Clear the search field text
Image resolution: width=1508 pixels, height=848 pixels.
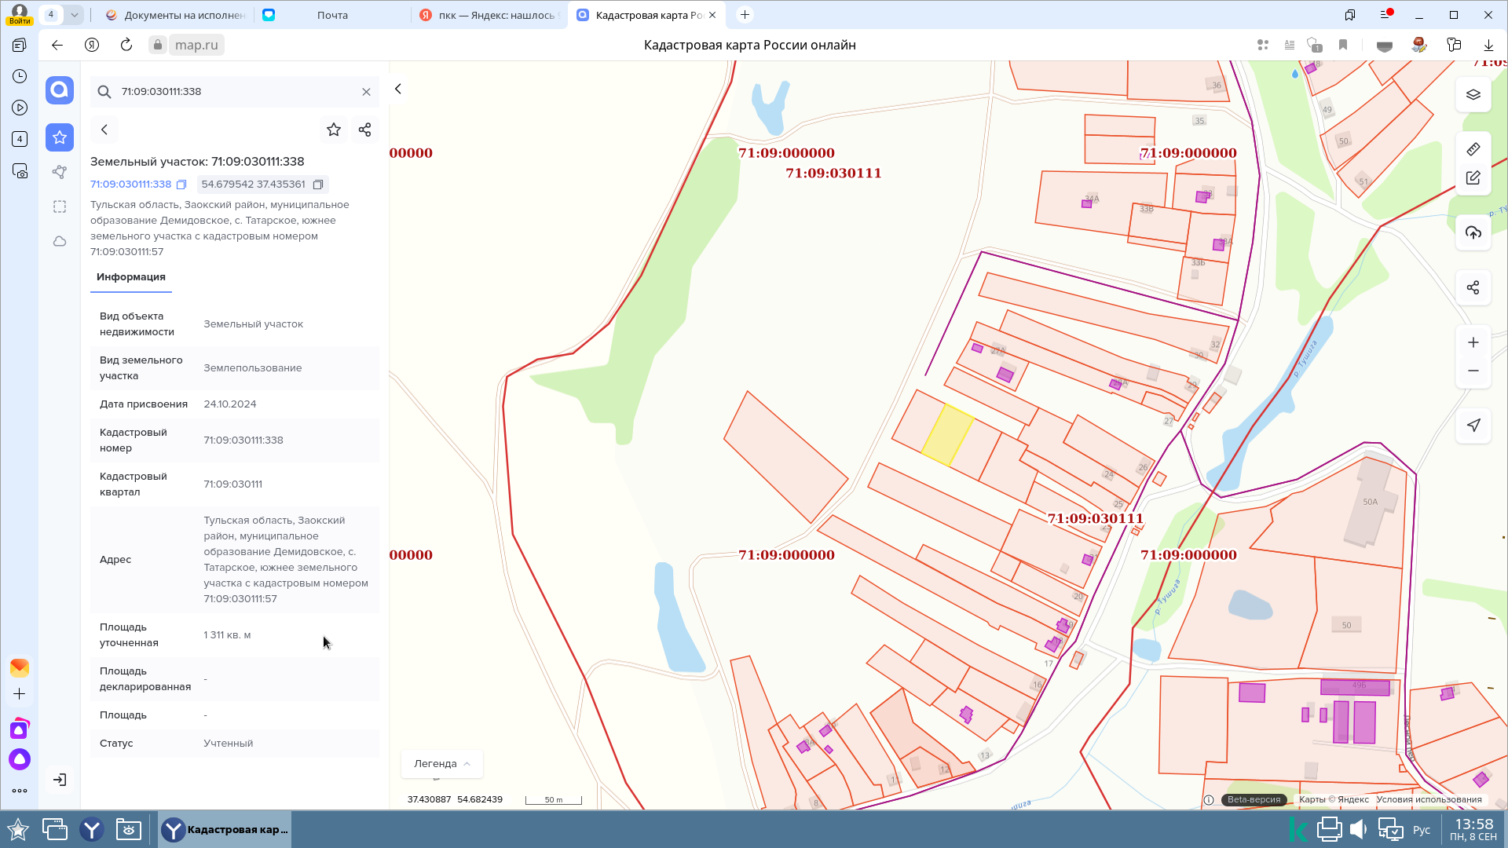coord(366,92)
